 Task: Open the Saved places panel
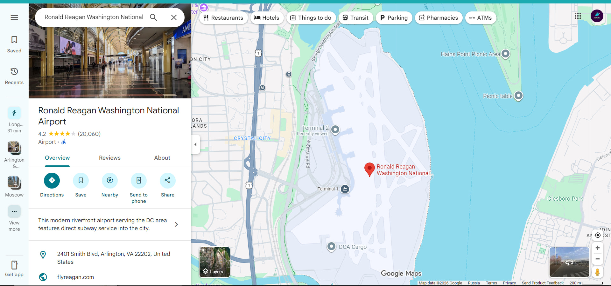click(x=14, y=44)
